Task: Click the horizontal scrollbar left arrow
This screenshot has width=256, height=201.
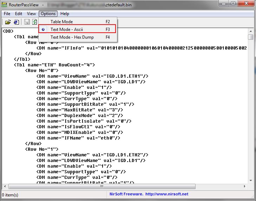Action: click(x=5, y=186)
